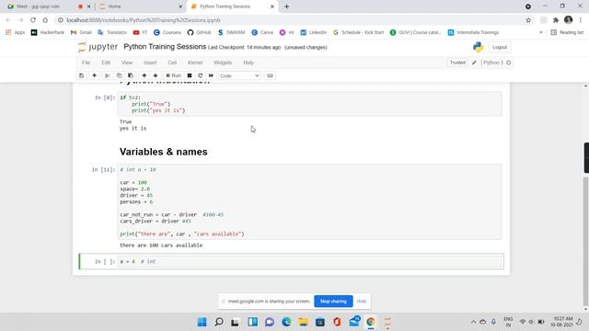Open taskbar search
The width and height of the screenshot is (589, 331).
point(219,322)
